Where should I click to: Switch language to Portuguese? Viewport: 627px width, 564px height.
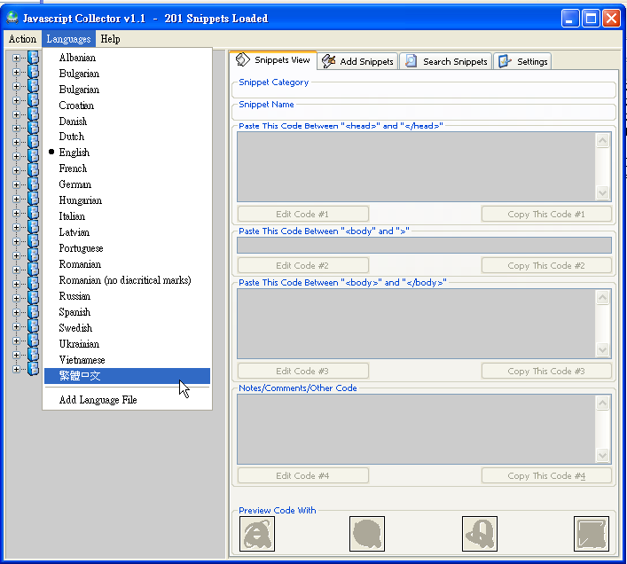tap(127, 248)
